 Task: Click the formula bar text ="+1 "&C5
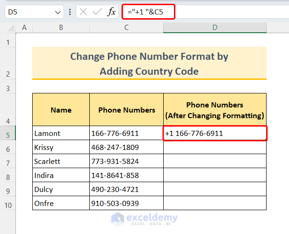coord(145,12)
